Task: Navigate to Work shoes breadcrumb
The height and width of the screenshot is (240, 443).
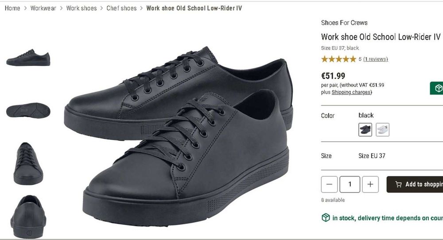Action: click(x=82, y=8)
